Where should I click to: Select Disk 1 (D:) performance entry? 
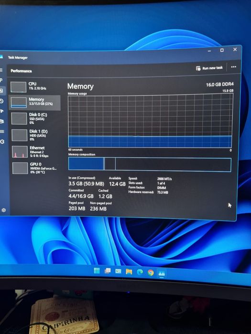(x=35, y=135)
